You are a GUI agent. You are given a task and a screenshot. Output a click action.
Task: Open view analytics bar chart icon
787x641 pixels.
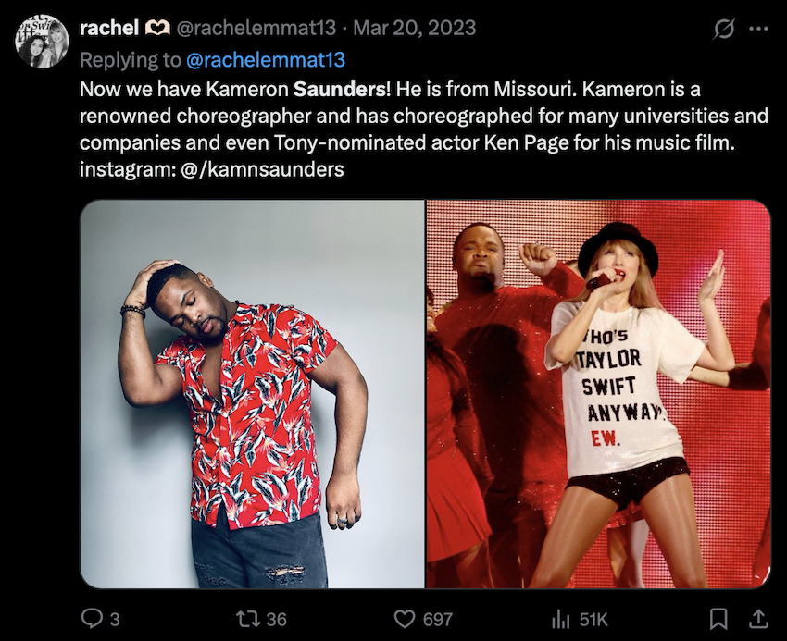coord(561,619)
